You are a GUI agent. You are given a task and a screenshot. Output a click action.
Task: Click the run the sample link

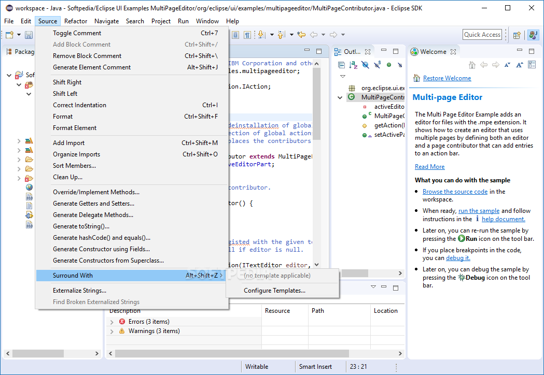[479, 211]
